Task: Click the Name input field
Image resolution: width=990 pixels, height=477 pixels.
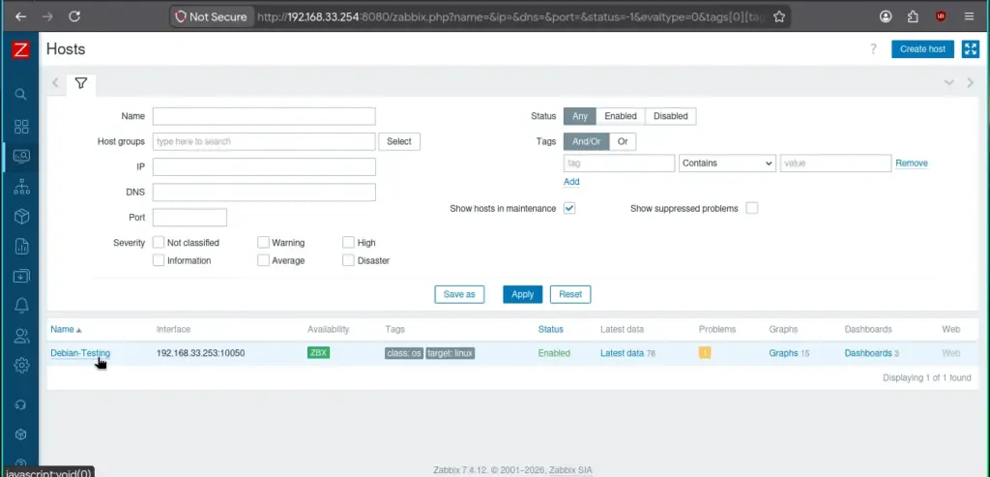Action: click(264, 116)
